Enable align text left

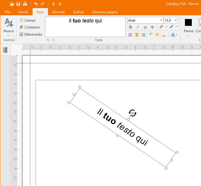coord(131,35)
